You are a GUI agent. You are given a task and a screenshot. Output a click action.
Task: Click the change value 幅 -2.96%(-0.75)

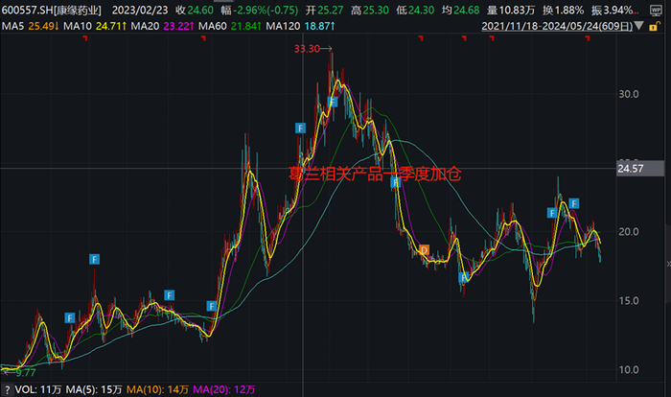point(260,11)
